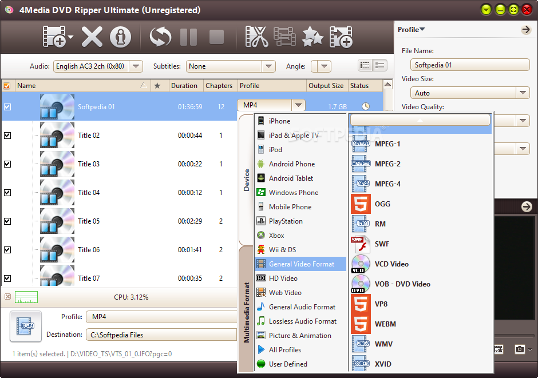Choose User Defined category
This screenshot has height=378, width=538.
coord(300,364)
